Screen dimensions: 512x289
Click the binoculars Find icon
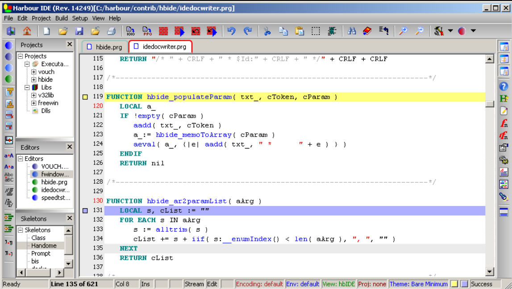352,31
